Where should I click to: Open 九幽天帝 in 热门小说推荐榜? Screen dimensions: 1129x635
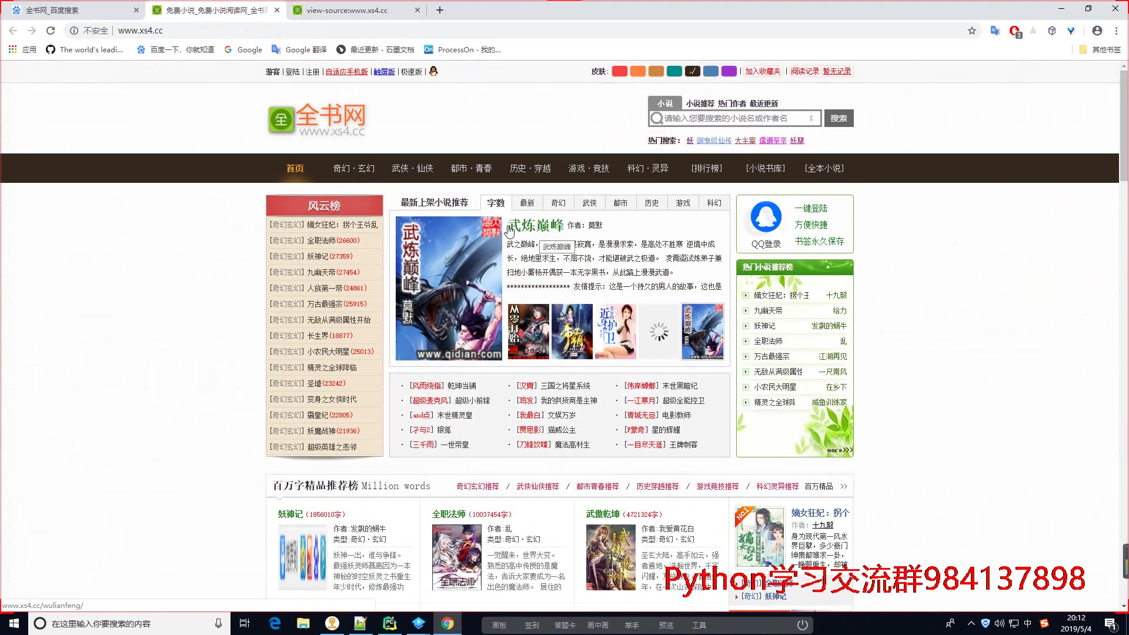[x=768, y=310]
